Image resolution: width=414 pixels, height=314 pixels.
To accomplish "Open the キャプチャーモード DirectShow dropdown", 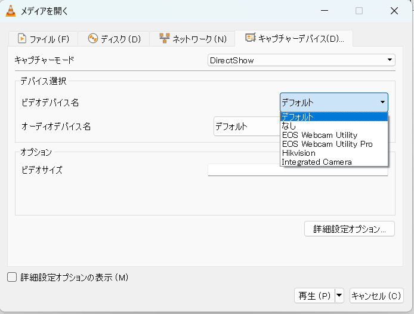I will coord(301,60).
